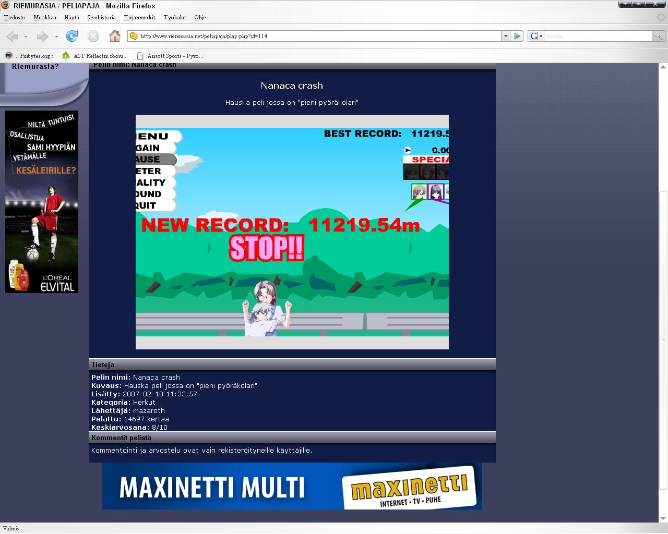The width and height of the screenshot is (668, 534).
Task: Reload the page with the refresh icon
Action: 72,36
